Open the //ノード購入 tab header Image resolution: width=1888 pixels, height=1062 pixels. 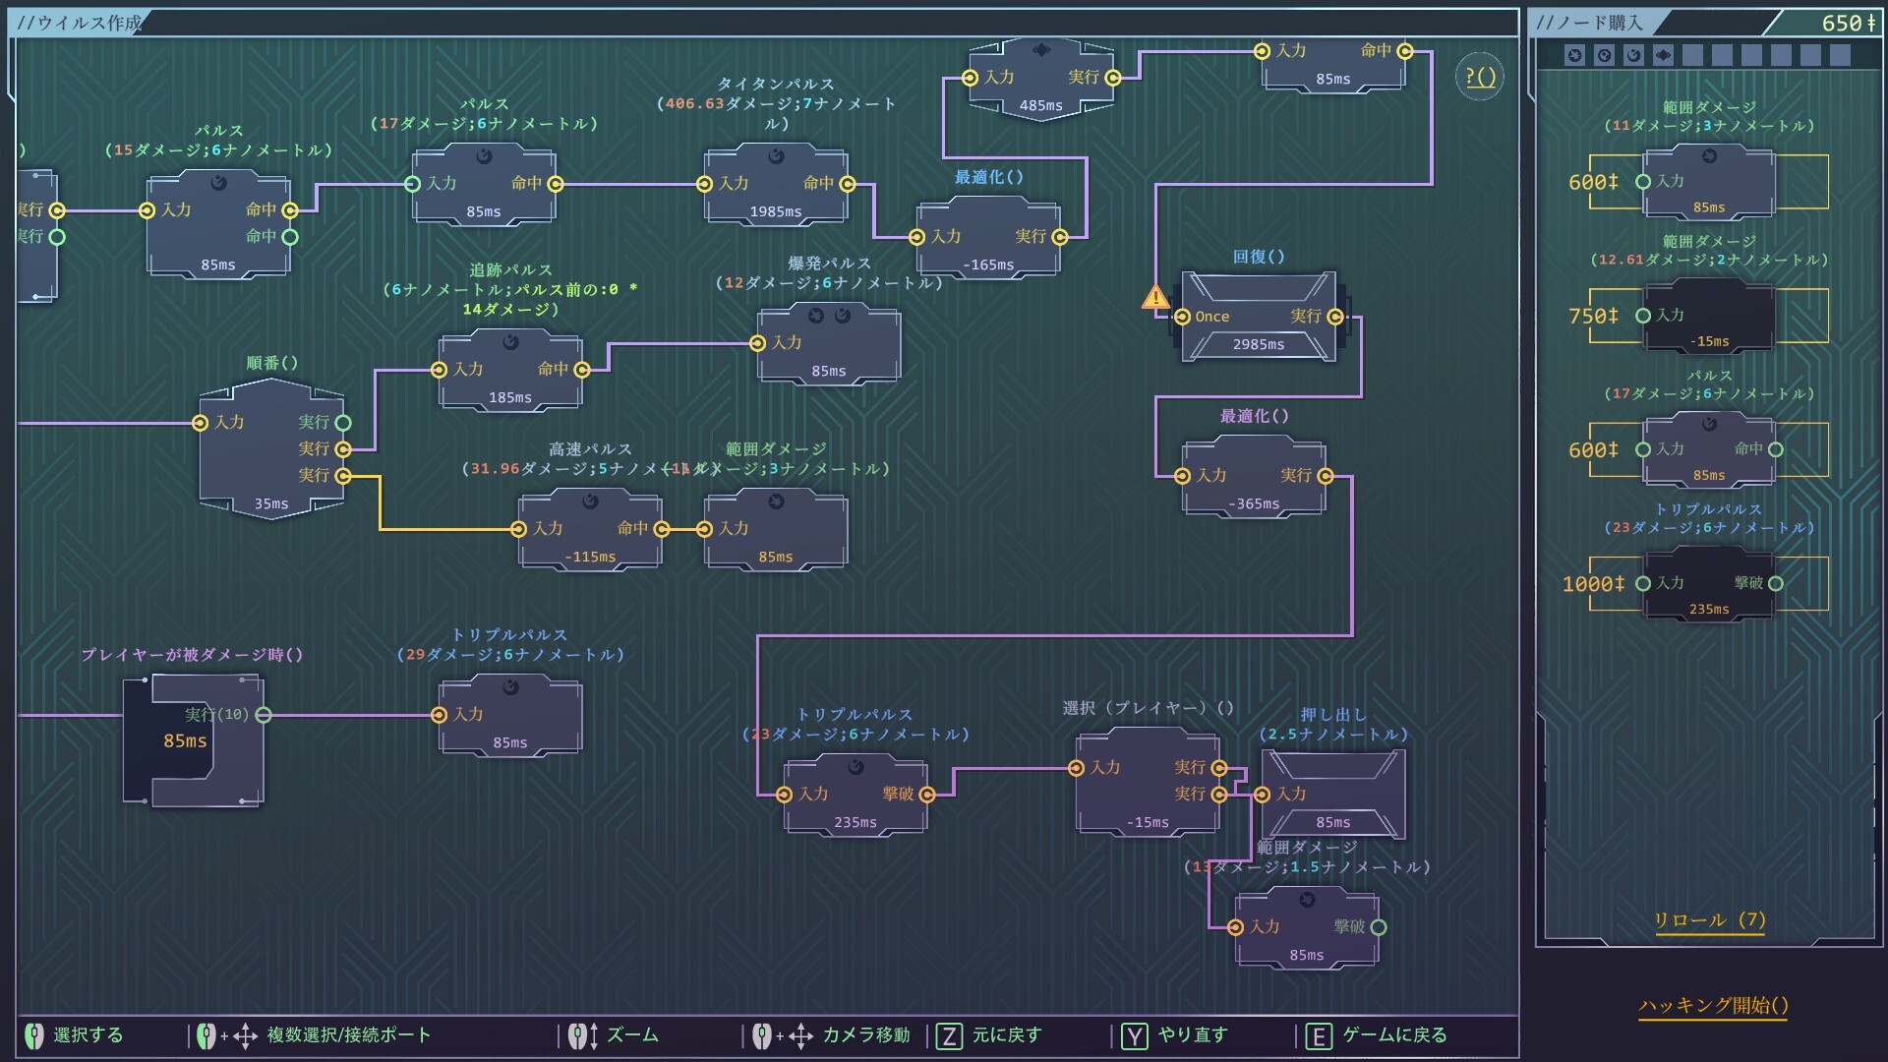coord(1590,23)
